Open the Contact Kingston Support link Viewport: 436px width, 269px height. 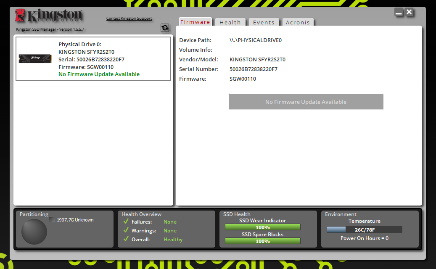pos(129,18)
